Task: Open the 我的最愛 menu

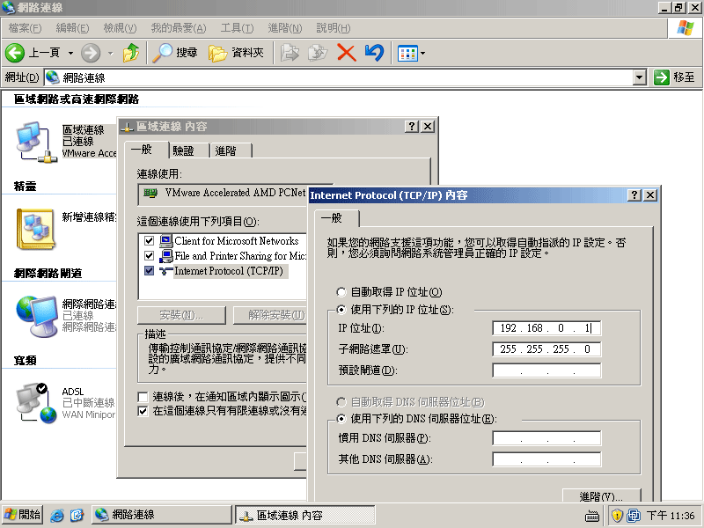Action: click(x=179, y=28)
